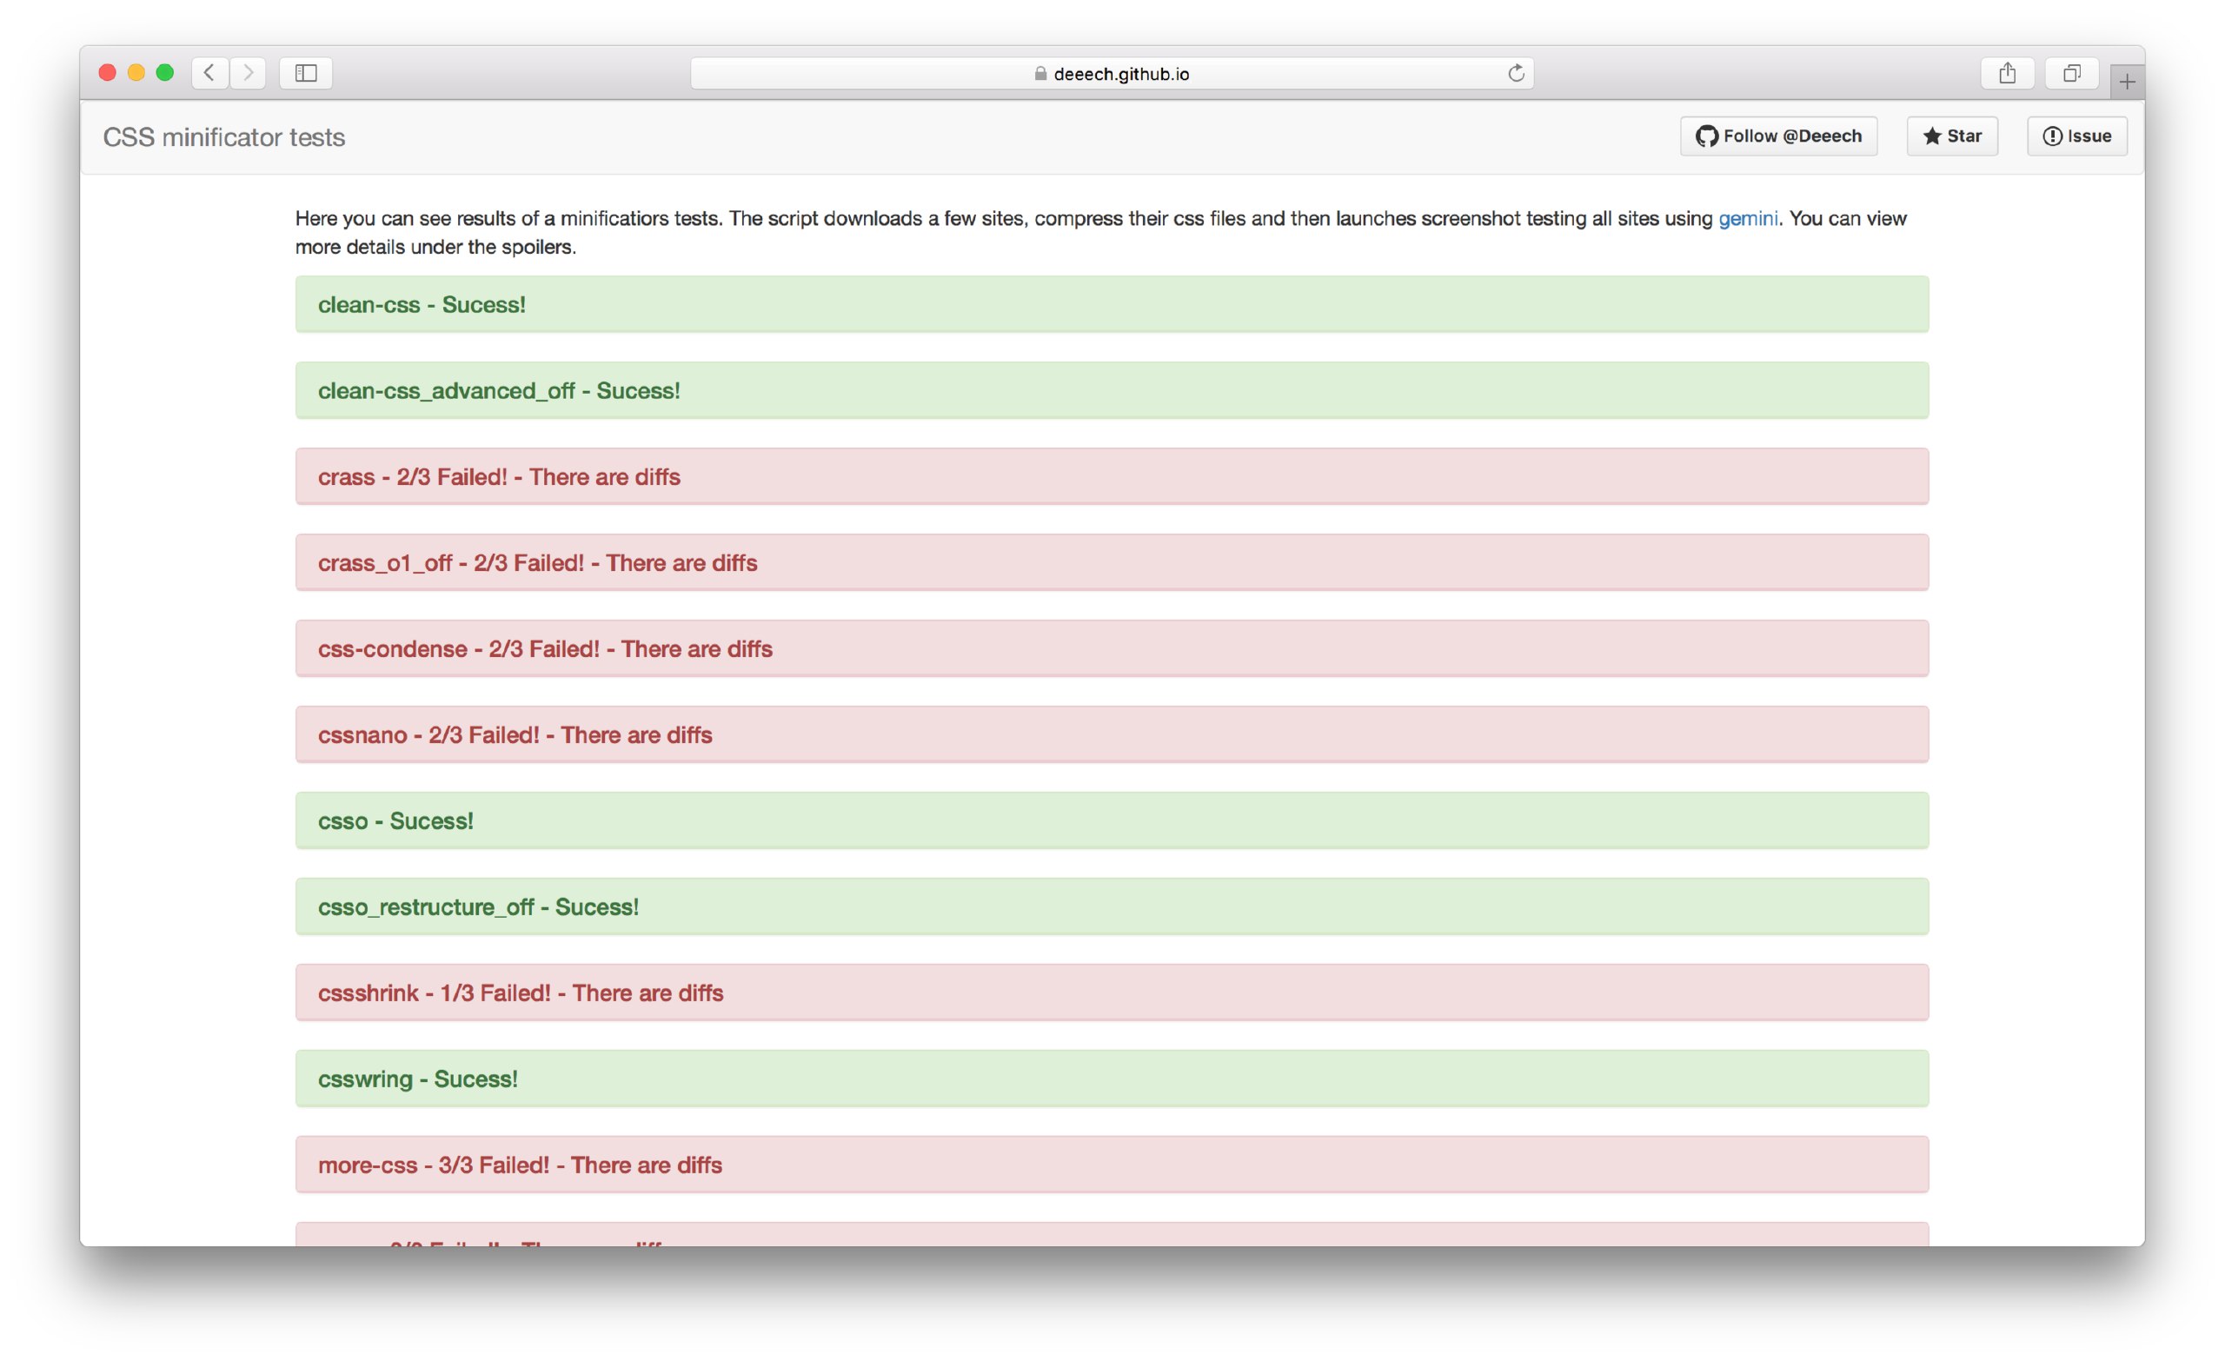Open the Share icon in the toolbar

pos(2007,72)
